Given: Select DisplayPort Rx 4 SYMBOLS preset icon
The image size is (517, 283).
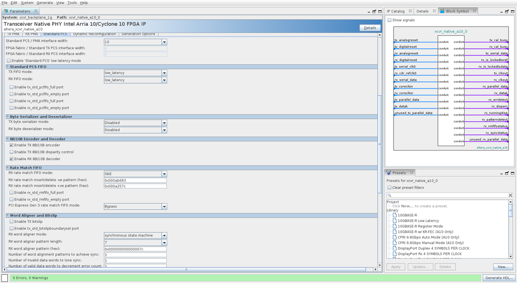Looking at the screenshot, I should 394,254.
